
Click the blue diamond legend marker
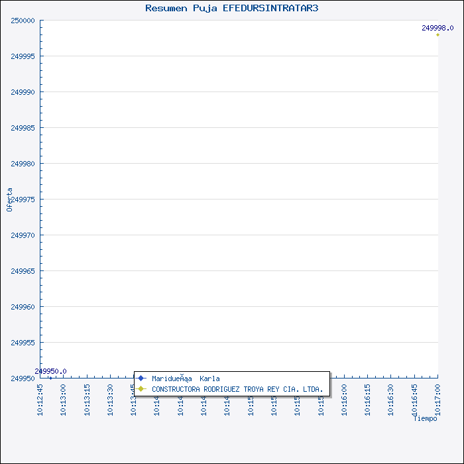(x=141, y=378)
